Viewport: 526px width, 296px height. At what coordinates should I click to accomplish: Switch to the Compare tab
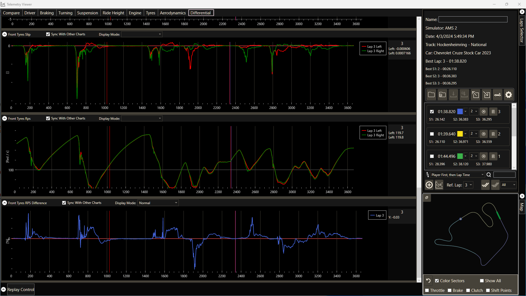pyautogui.click(x=11, y=13)
